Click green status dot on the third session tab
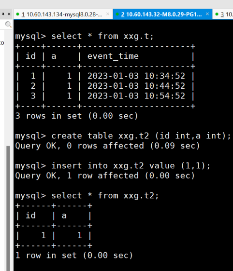 tap(217, 14)
